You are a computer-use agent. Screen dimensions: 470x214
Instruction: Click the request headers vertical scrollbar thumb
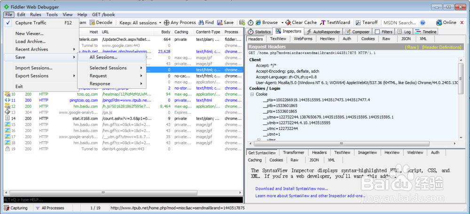[x=461, y=78]
